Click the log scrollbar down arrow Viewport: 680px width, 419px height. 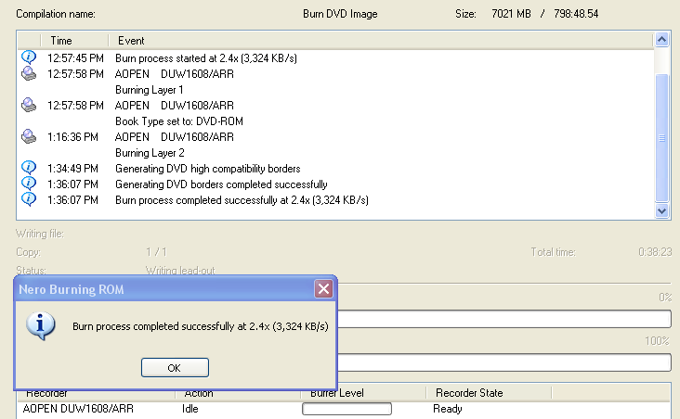click(661, 210)
